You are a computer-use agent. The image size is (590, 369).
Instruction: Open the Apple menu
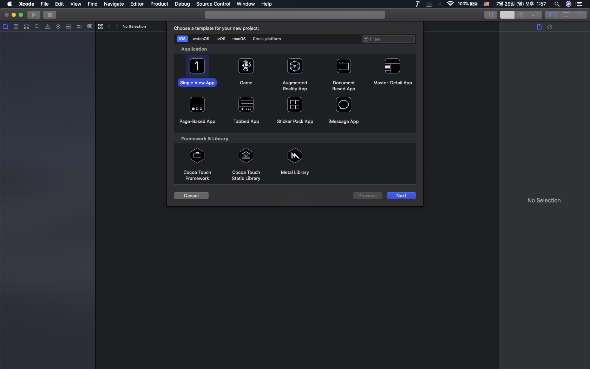[9, 4]
